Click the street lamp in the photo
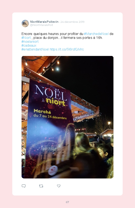Image resolution: width=135 pixels, height=208 pixels. coord(109,123)
